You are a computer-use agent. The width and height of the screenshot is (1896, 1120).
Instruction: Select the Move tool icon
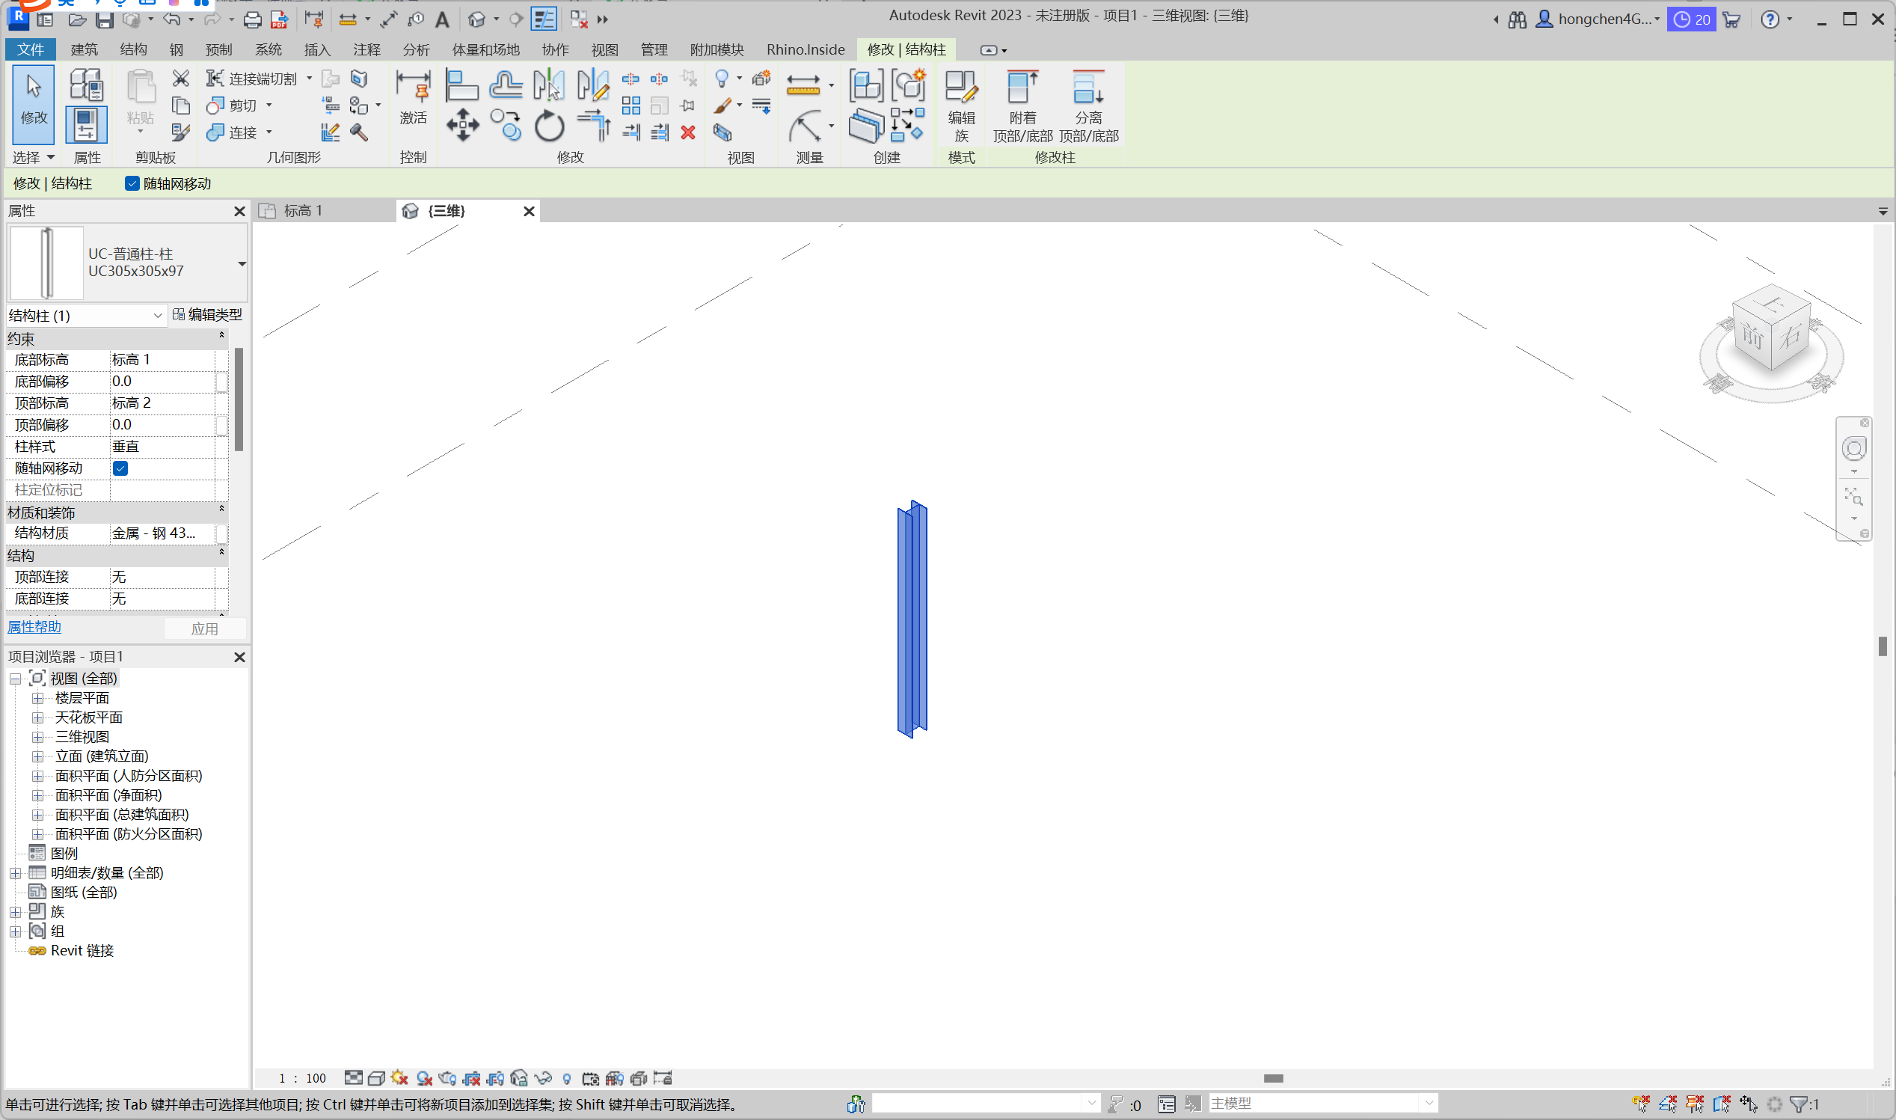pyautogui.click(x=461, y=125)
